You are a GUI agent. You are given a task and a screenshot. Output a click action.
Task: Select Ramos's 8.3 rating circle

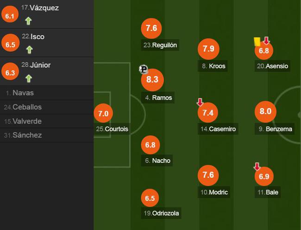(152, 80)
